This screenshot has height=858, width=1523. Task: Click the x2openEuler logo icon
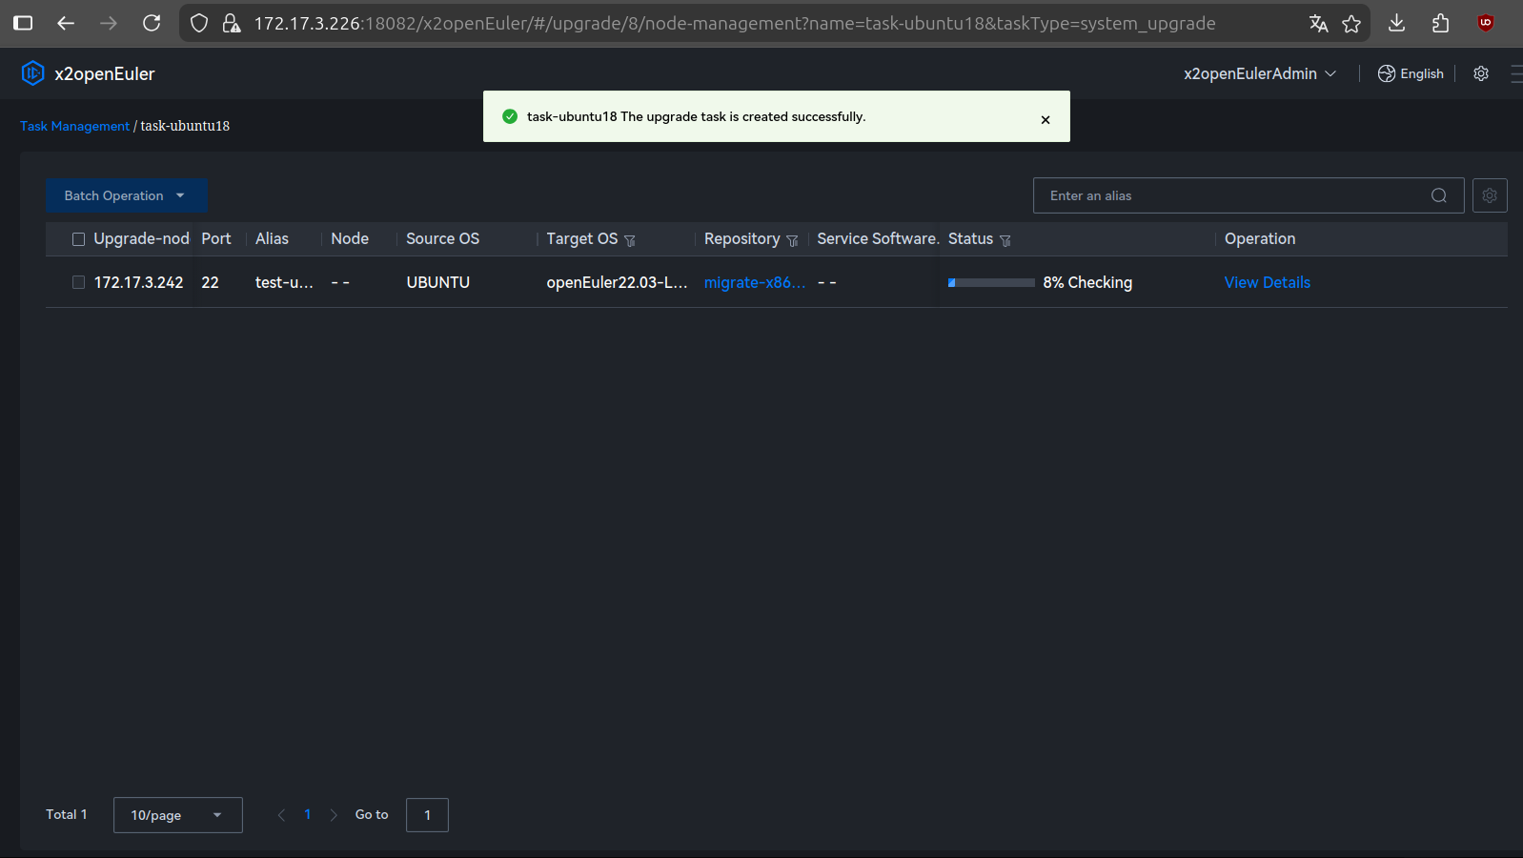[x=32, y=73]
